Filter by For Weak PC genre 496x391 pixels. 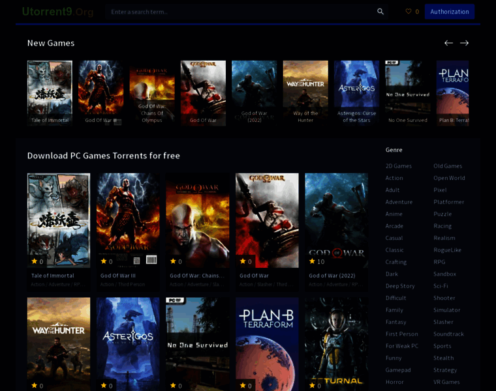[402, 346]
